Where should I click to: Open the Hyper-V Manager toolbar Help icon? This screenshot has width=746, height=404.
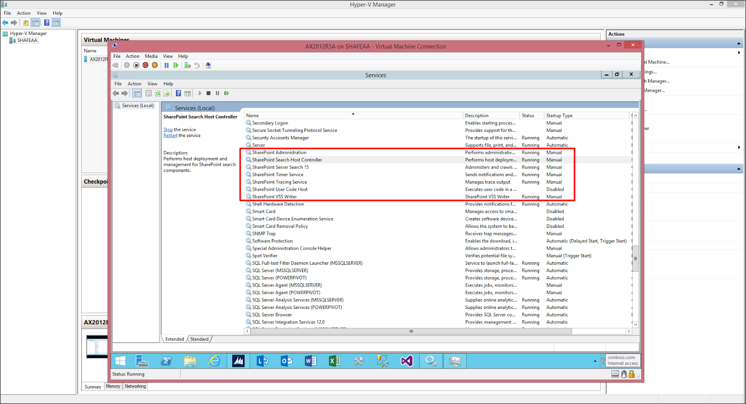pyautogui.click(x=47, y=22)
